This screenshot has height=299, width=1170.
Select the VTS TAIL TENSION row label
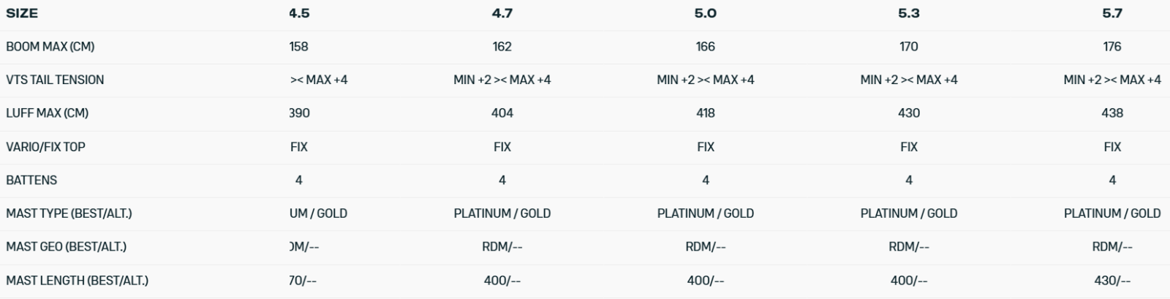coord(55,80)
